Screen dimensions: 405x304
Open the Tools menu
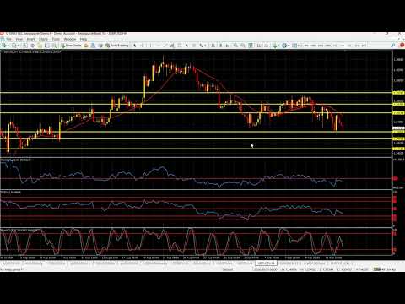click(x=56, y=39)
